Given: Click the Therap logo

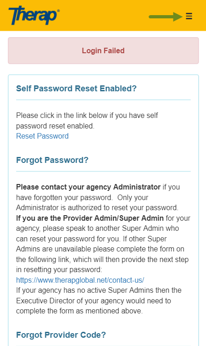Looking at the screenshot, I should [34, 15].
